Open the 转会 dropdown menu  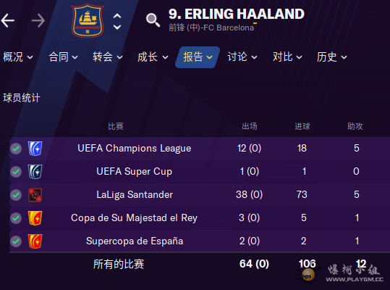108,57
